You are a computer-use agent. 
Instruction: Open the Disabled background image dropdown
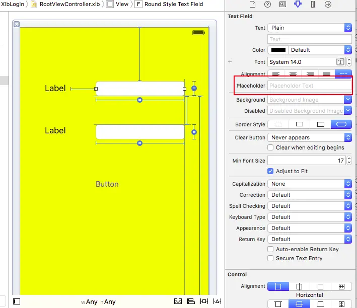tap(348, 111)
